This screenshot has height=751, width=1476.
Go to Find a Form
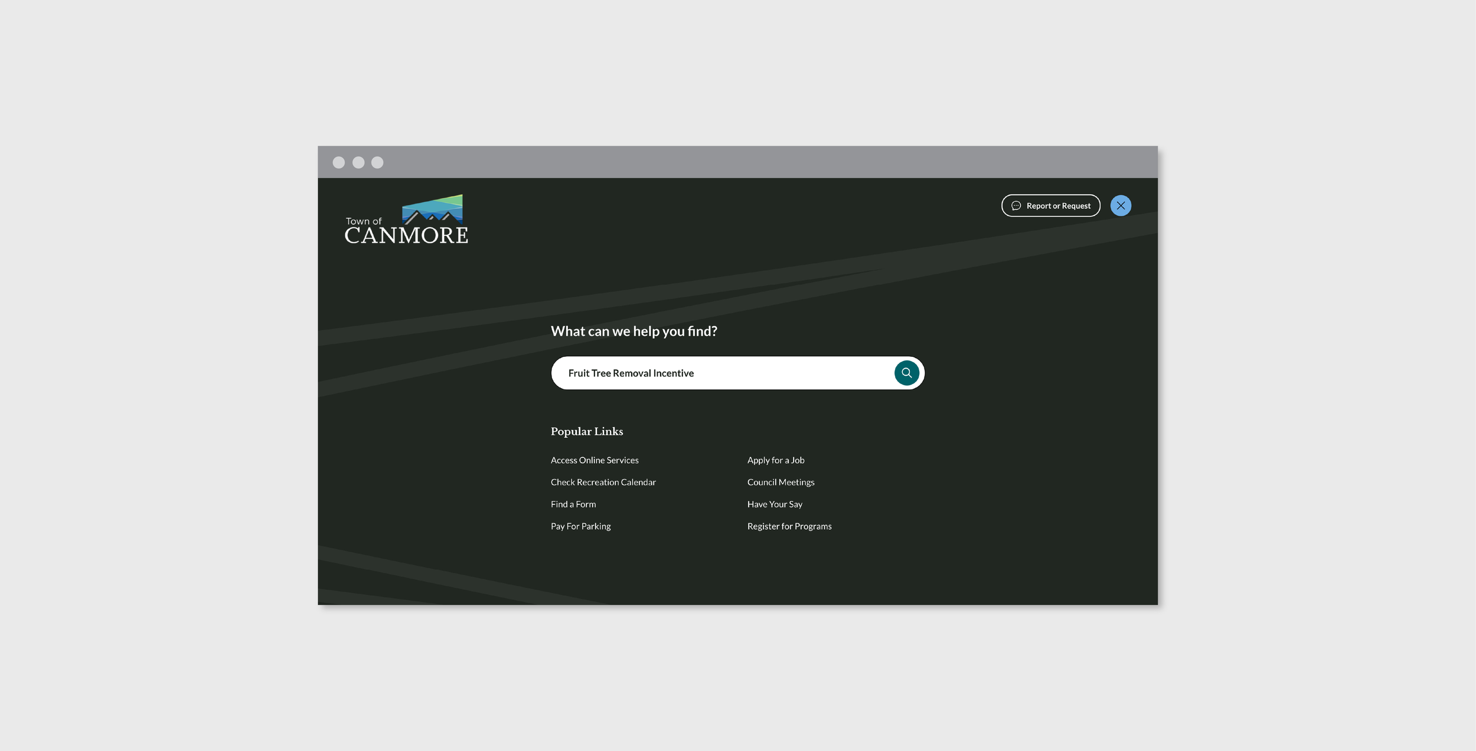tap(573, 504)
